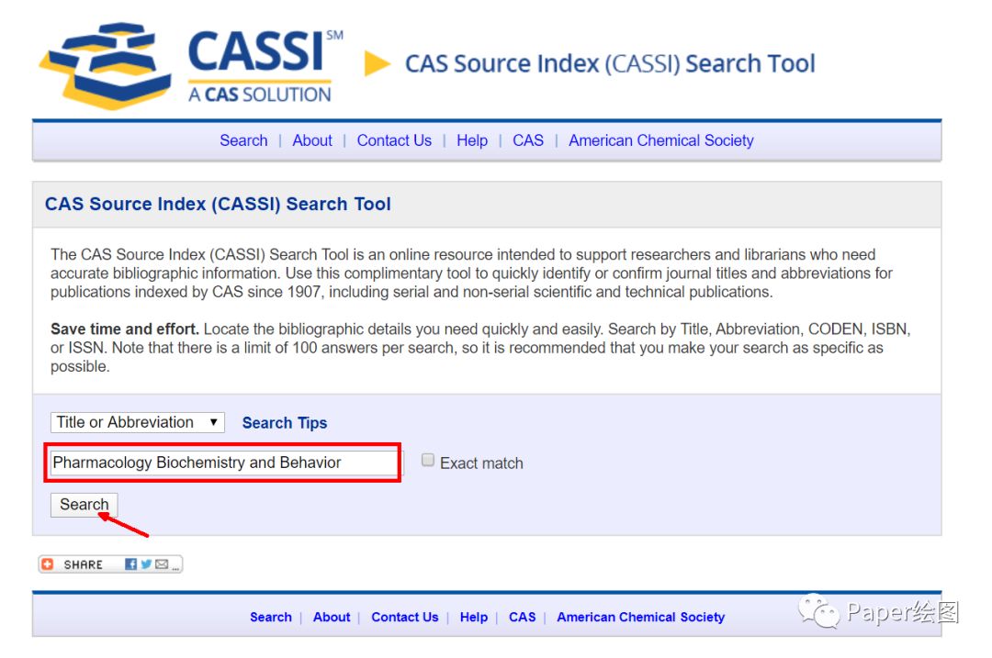The width and height of the screenshot is (992, 658).
Task: Click the footer Search link
Action: [x=271, y=617]
